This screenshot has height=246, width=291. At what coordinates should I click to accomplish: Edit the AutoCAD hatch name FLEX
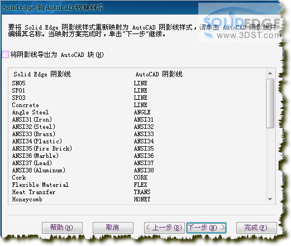tap(140, 185)
